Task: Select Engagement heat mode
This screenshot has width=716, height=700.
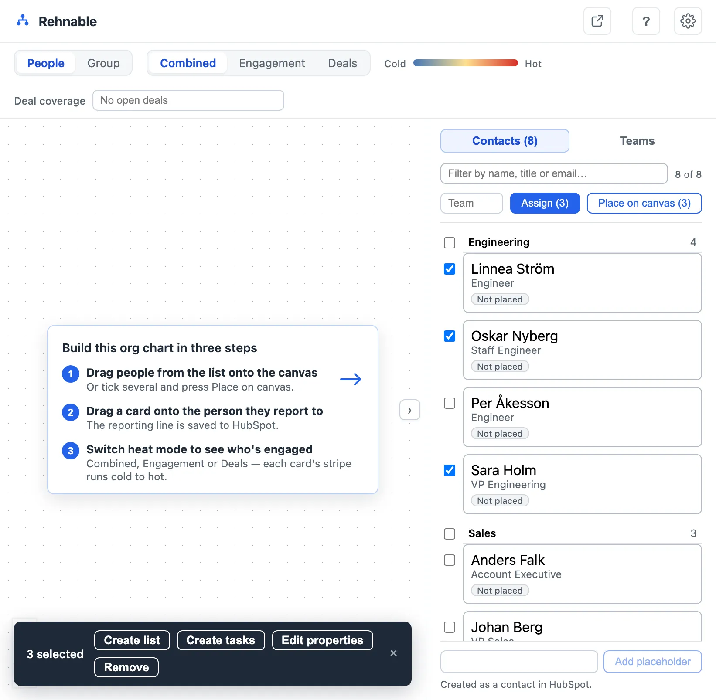Action: [x=272, y=63]
